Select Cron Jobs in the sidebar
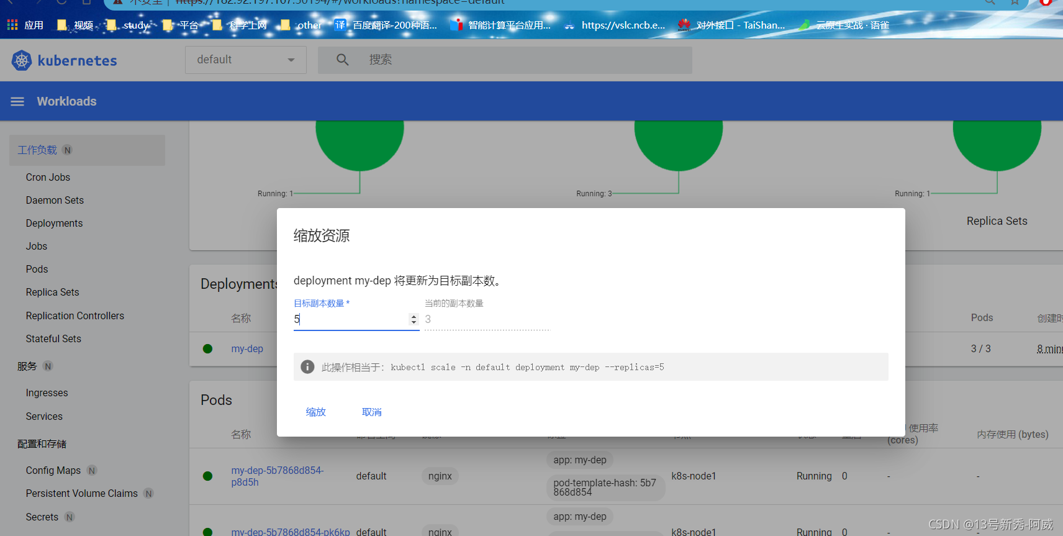The image size is (1063, 536). (48, 177)
